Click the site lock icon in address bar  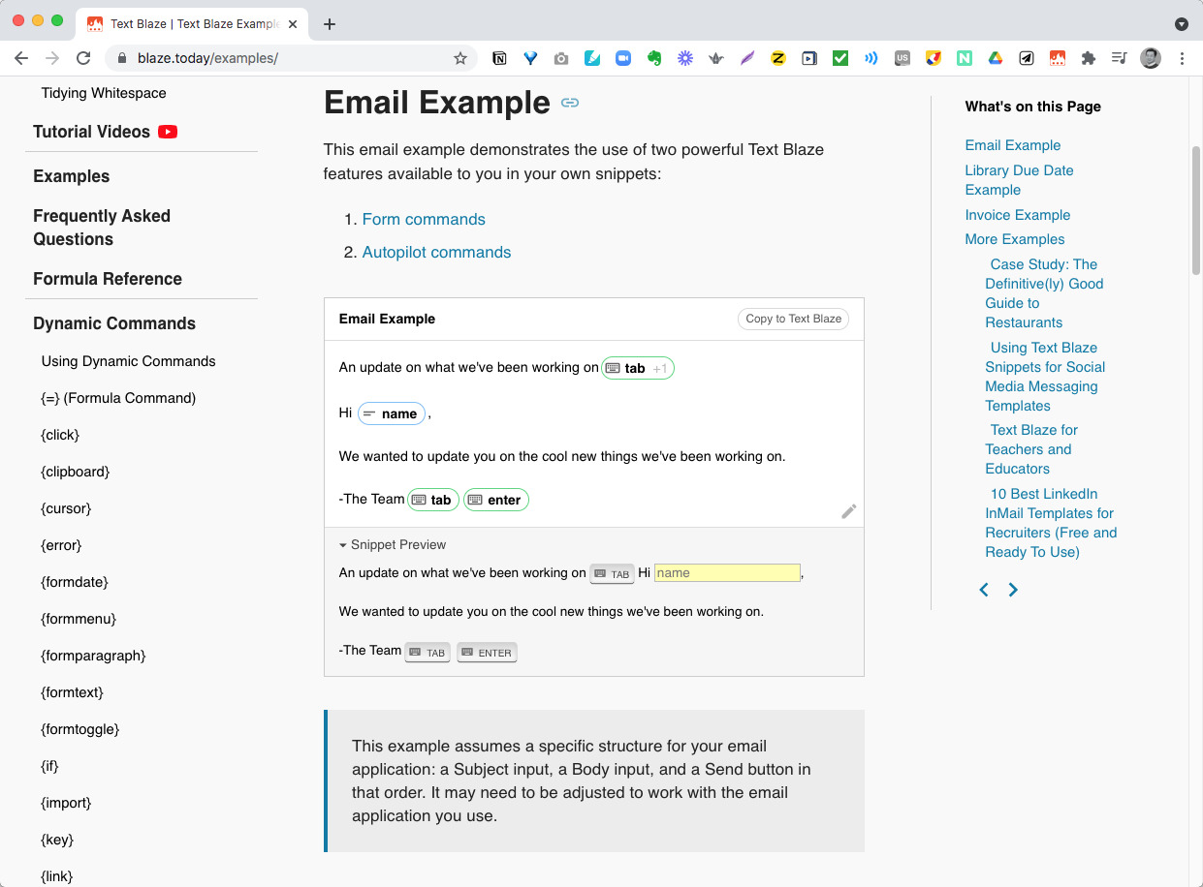point(122,58)
